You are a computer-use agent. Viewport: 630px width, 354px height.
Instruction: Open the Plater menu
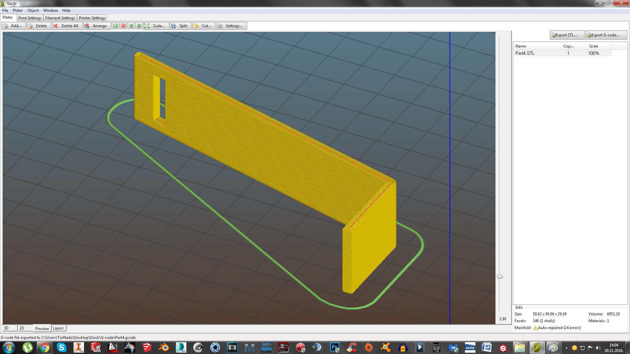17,10
